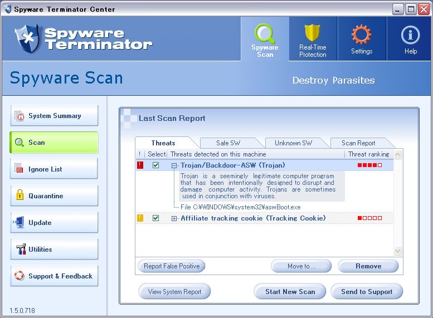Click the Support & Feedback lifebuoy icon
Viewport: 433px width, 318px height.
click(20, 276)
